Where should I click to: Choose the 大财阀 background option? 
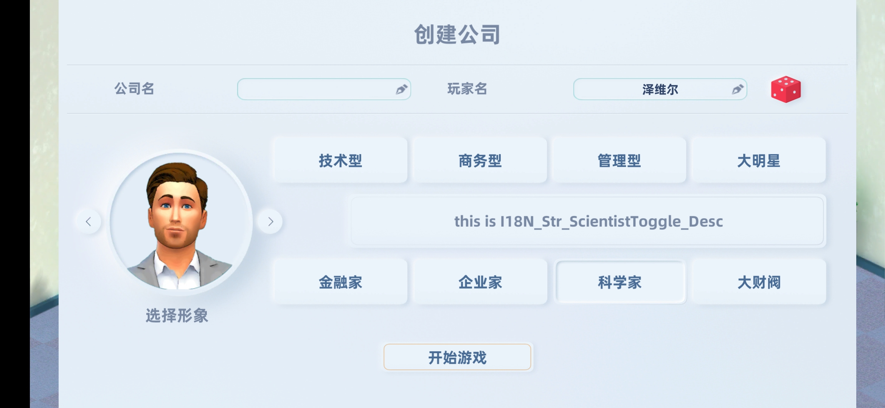[x=759, y=282]
